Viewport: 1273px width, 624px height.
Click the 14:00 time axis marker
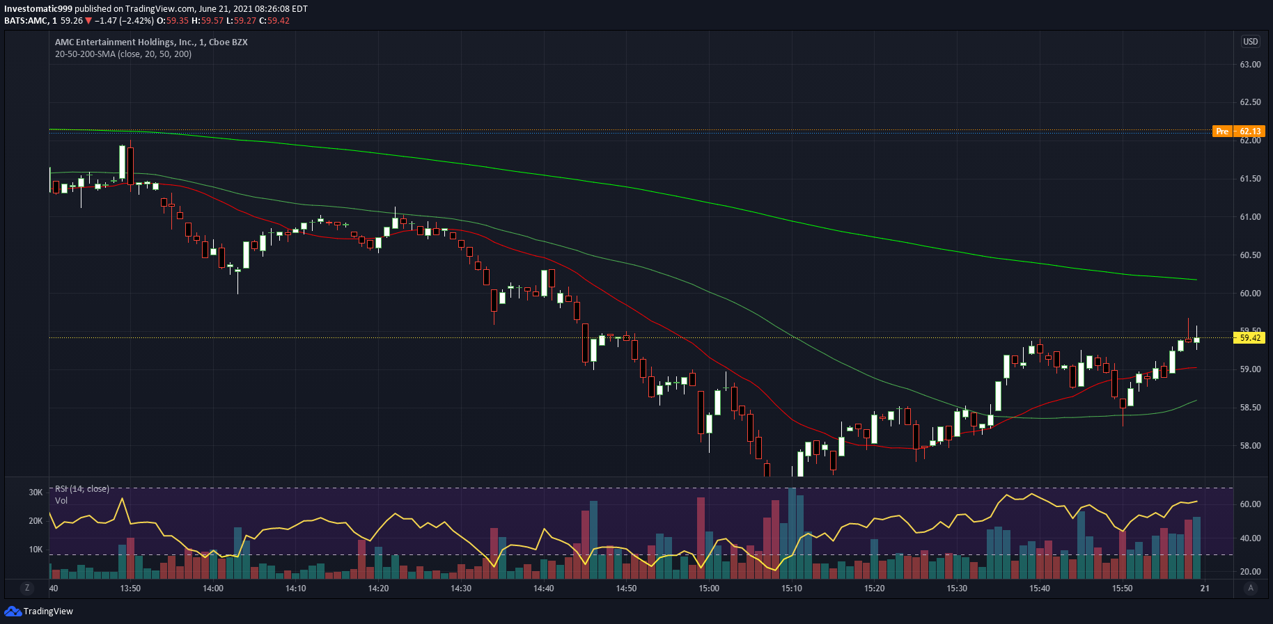(213, 589)
